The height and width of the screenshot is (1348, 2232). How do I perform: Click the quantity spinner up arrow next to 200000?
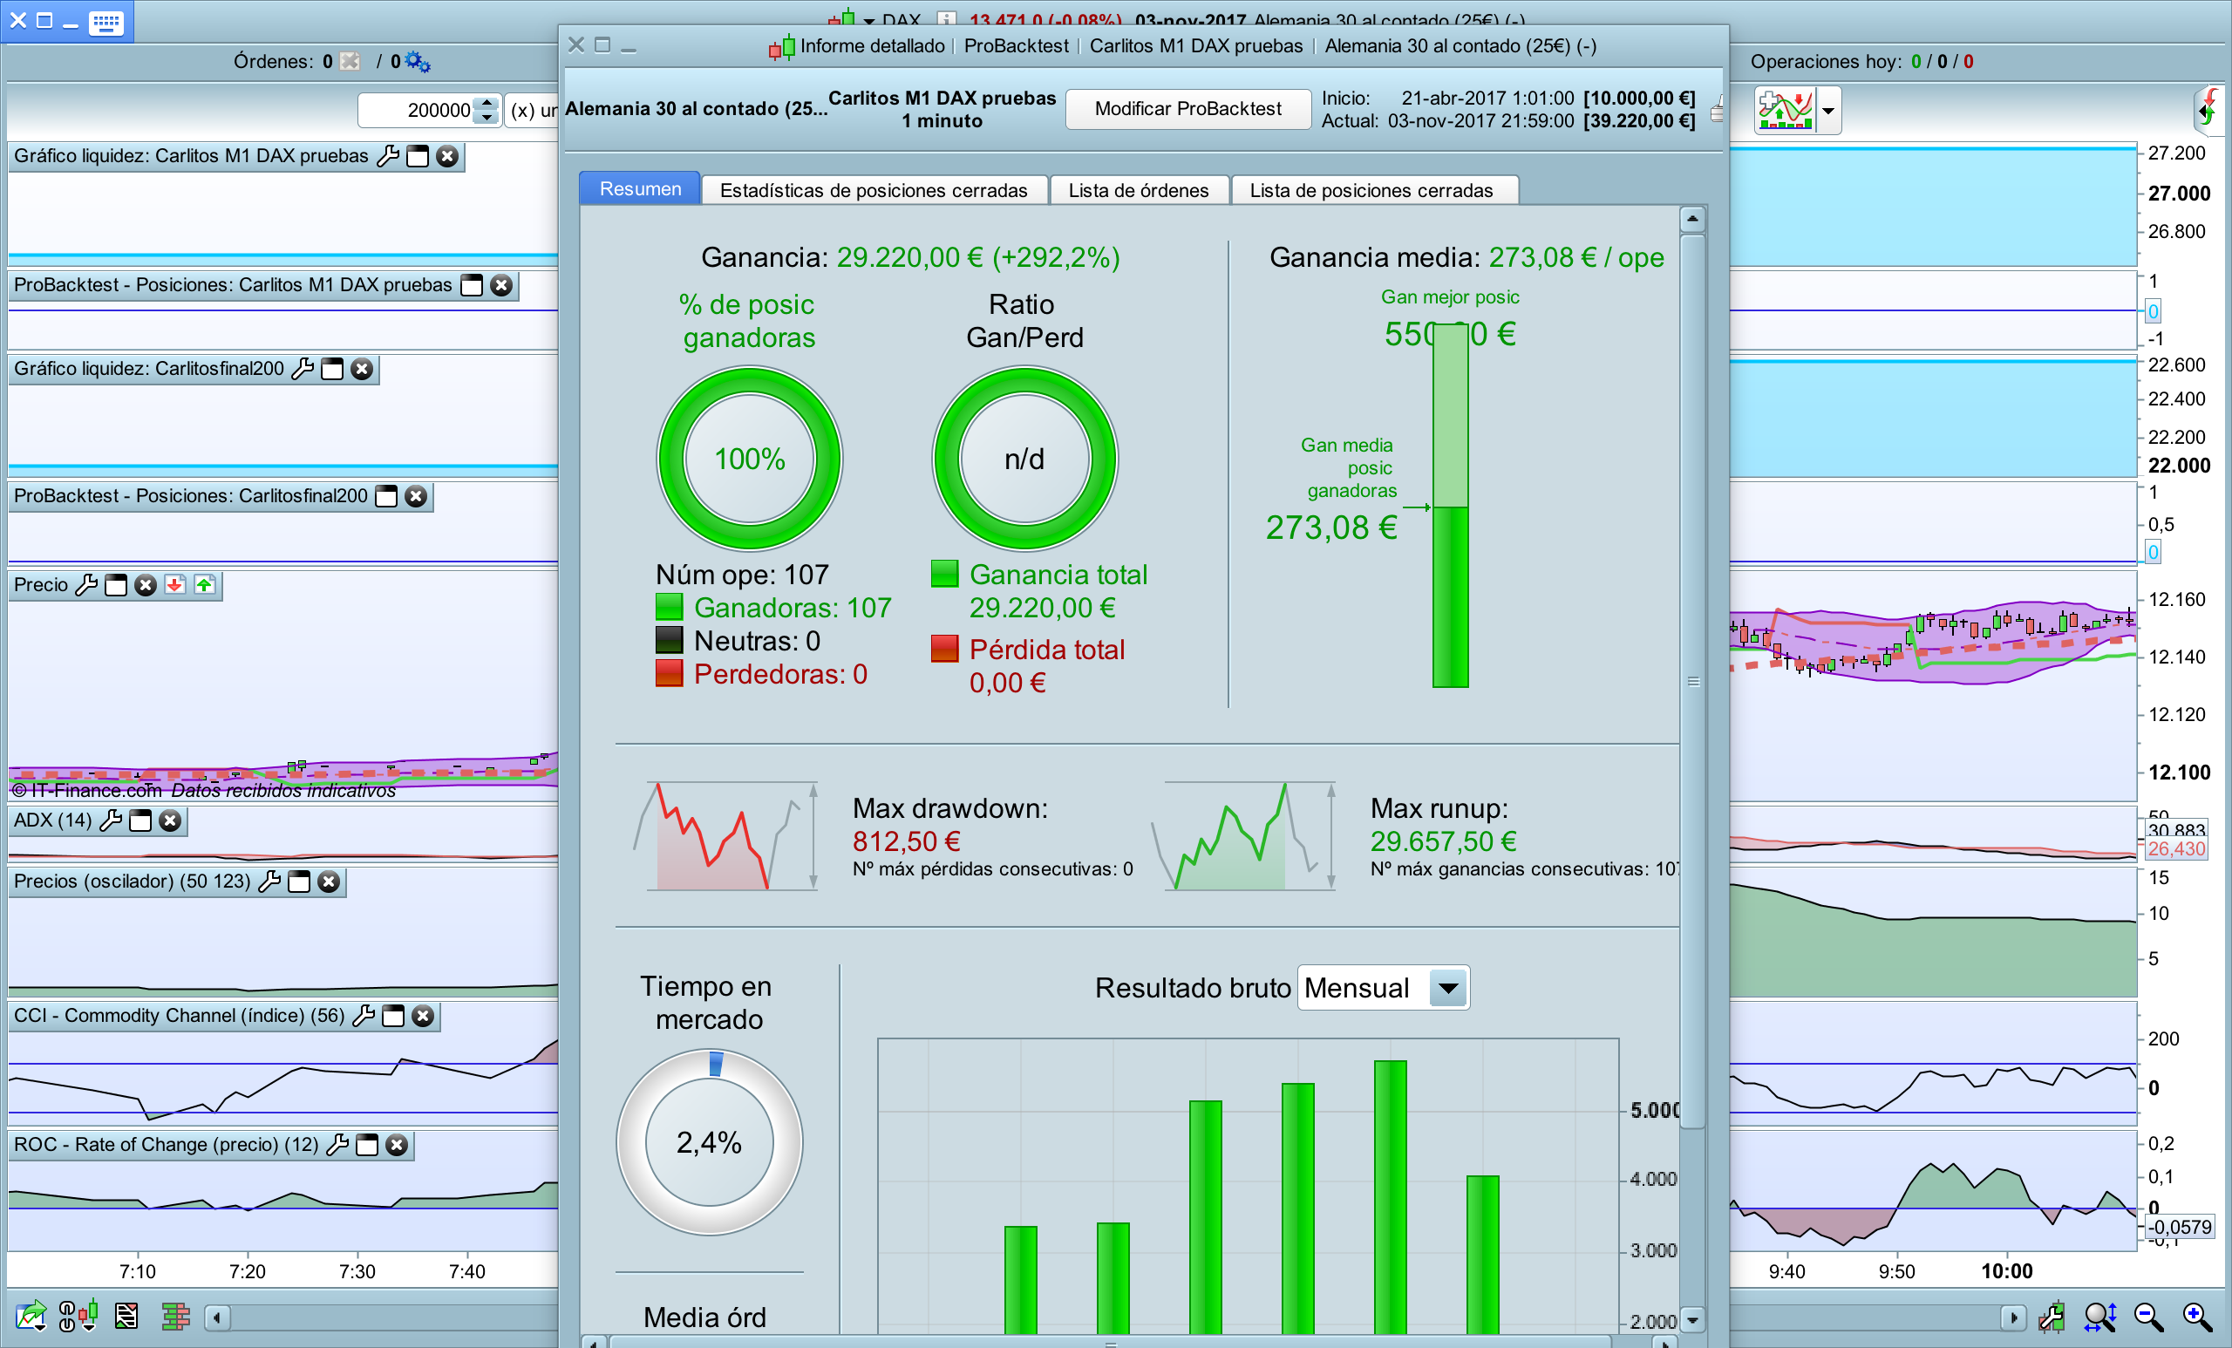point(487,103)
